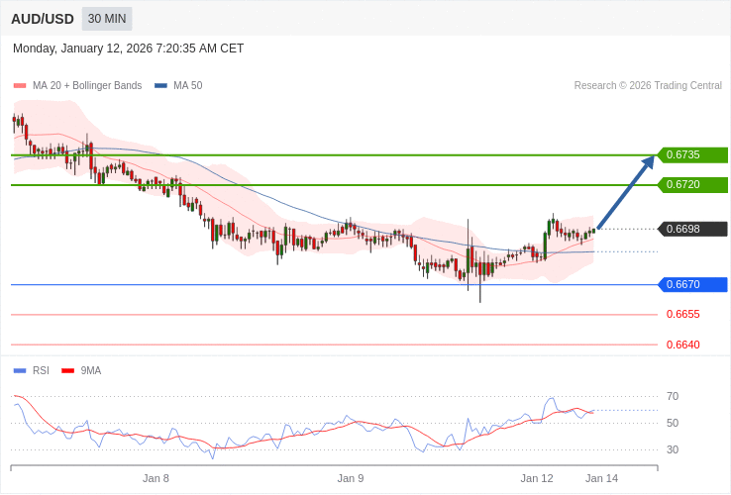
Task: Click the Jan 14 date axis label
Action: 601,478
